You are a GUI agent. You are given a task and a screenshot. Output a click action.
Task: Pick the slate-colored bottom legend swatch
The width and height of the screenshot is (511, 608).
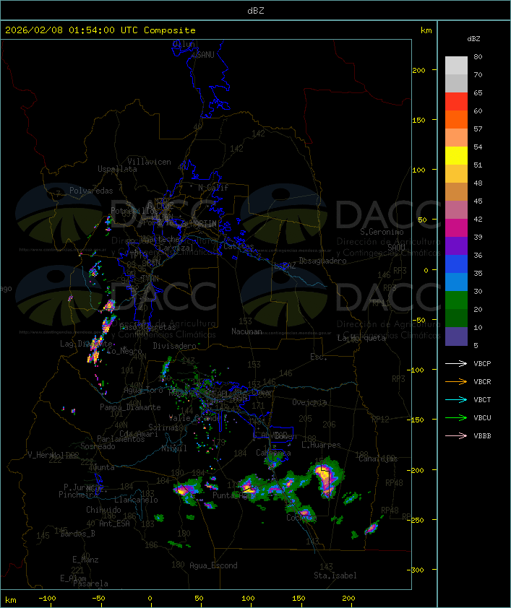456,336
